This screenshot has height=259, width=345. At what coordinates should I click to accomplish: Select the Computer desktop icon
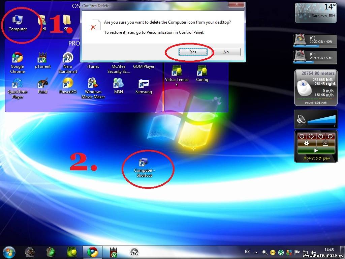(18, 23)
